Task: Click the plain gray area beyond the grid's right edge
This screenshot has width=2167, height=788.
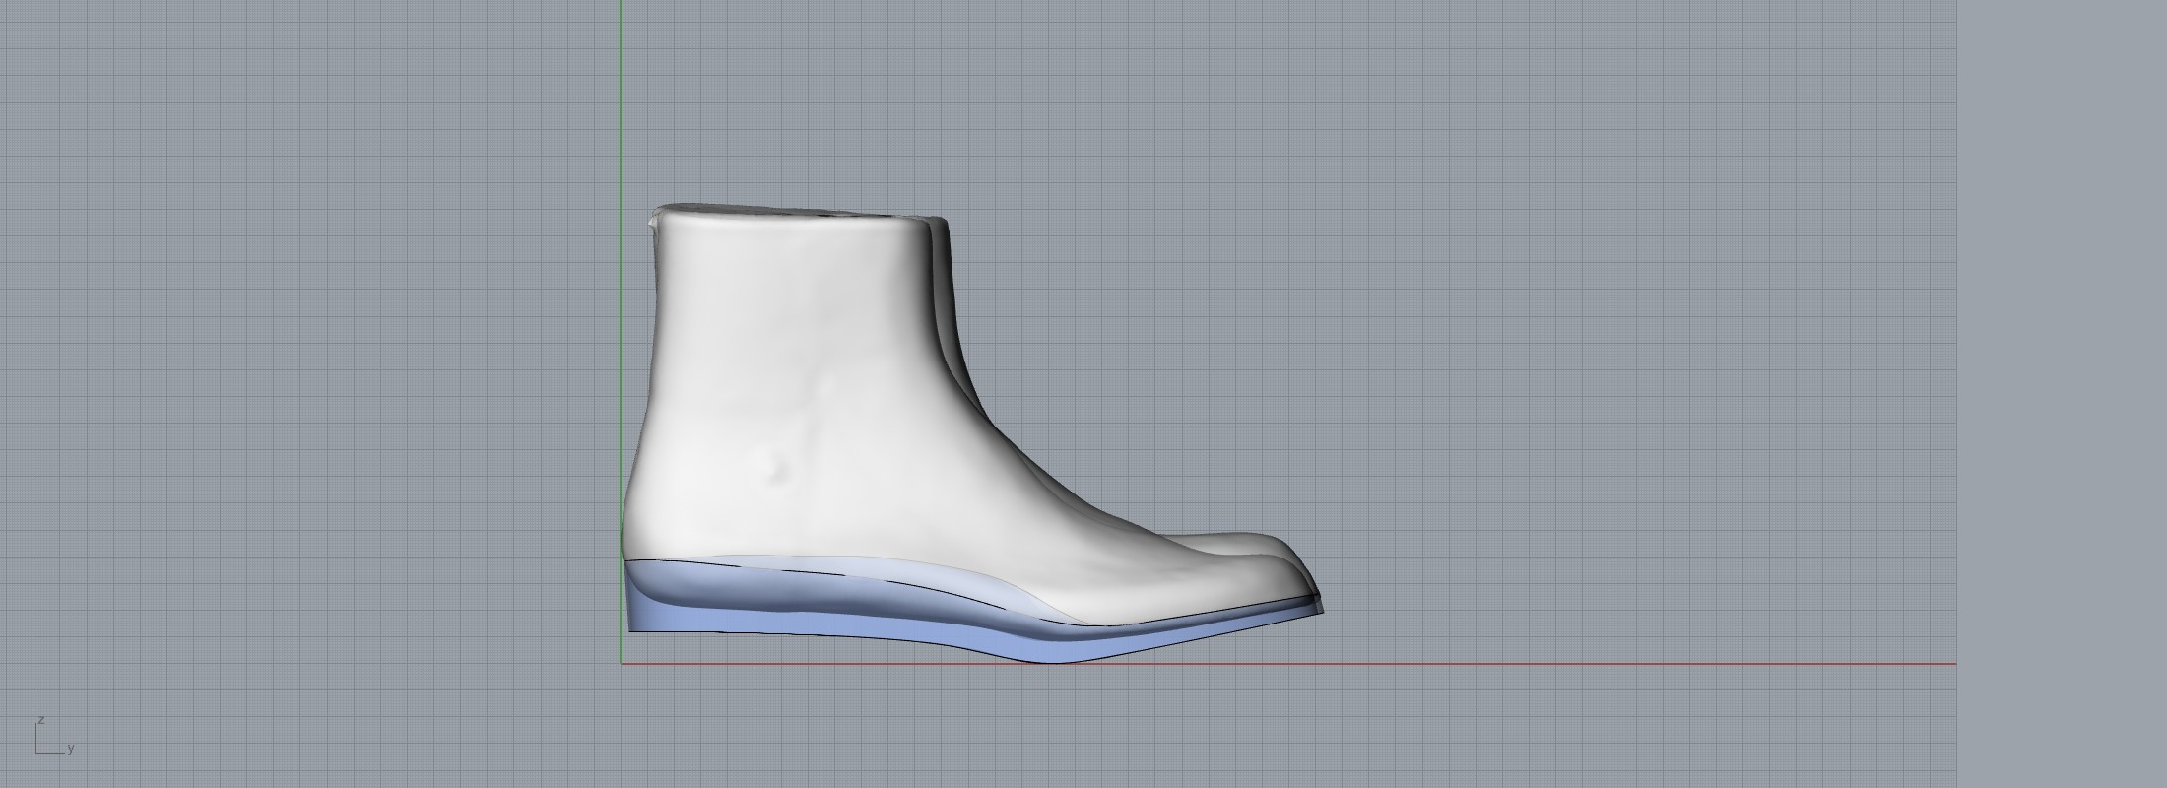Action: point(2059,394)
